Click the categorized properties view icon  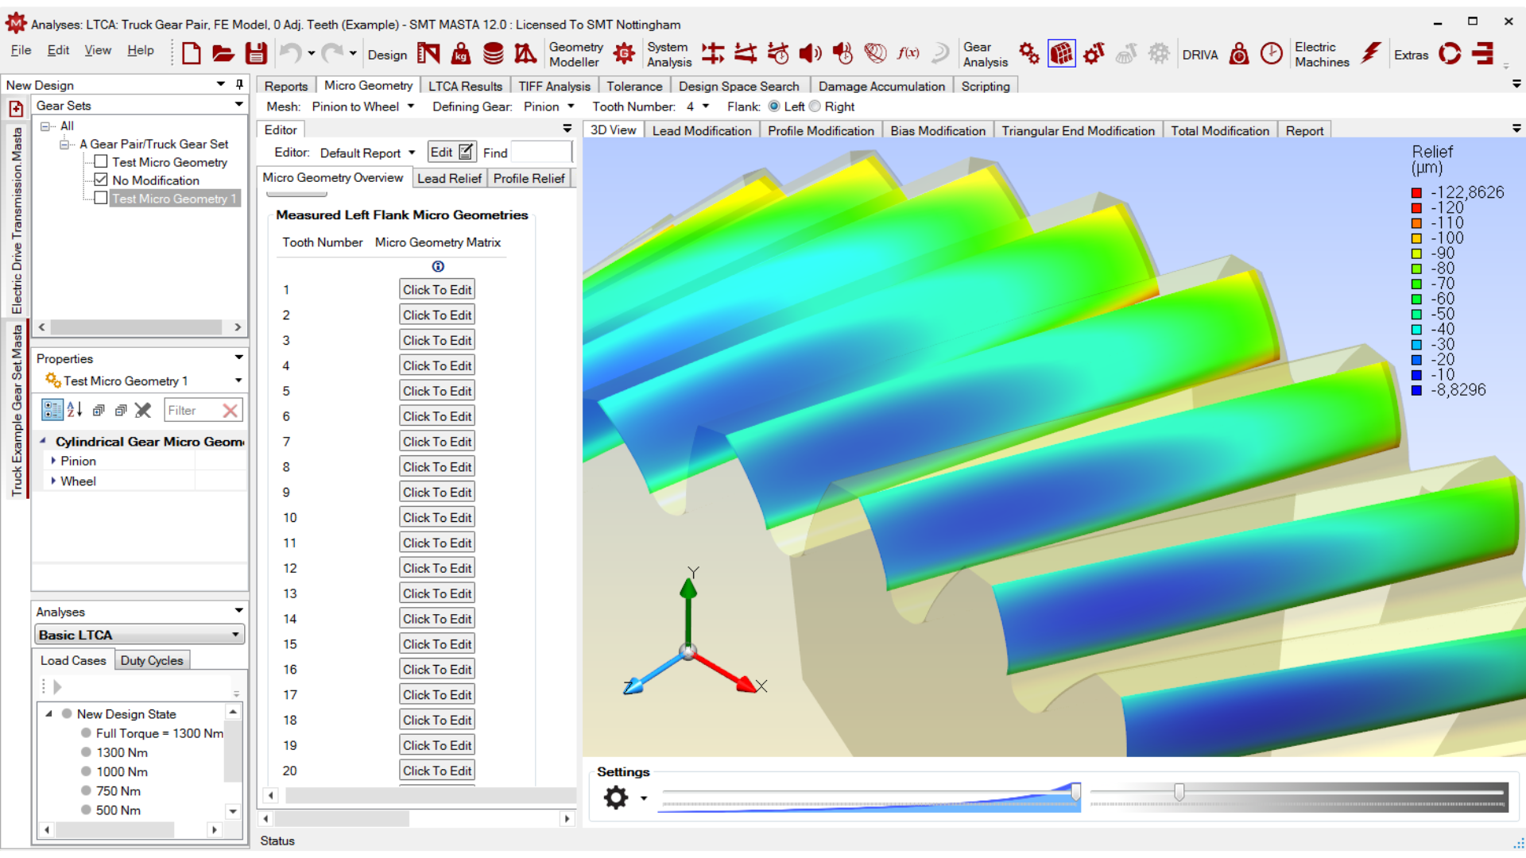[x=52, y=410]
